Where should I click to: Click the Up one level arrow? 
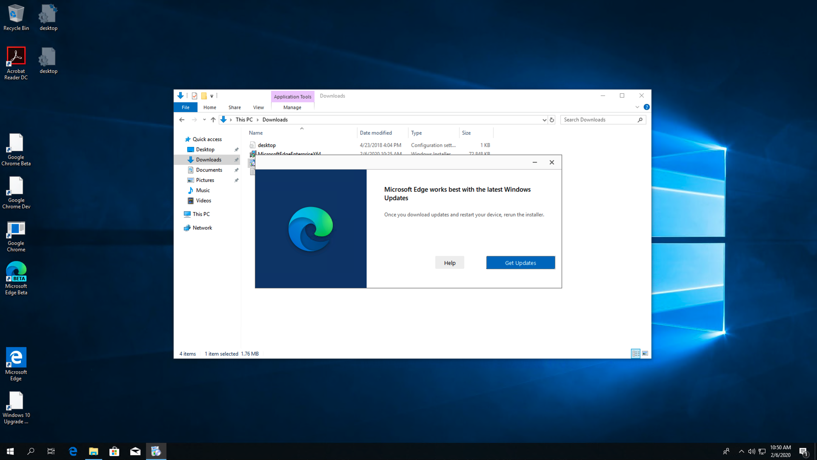[x=213, y=120]
